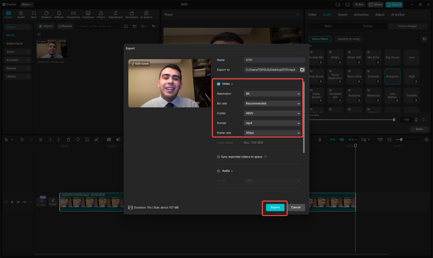This screenshot has height=258, width=433.
Task: Open the Frame rate dropdown showing 30fps
Action: click(272, 133)
